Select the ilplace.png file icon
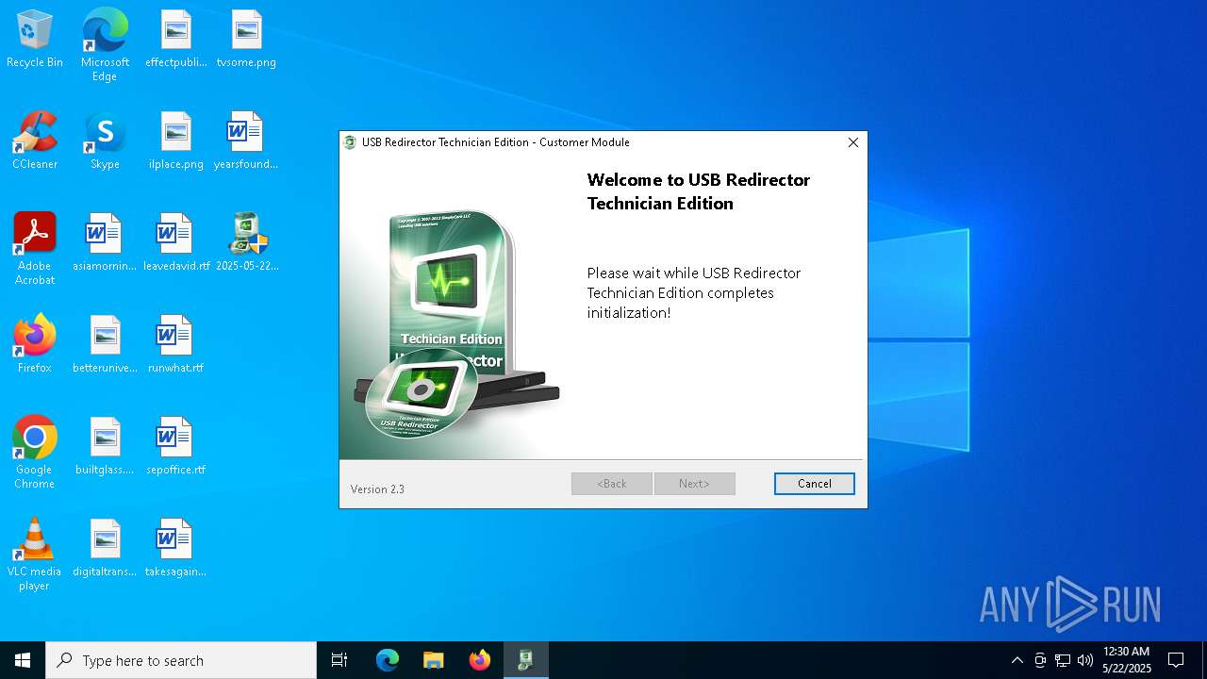The image size is (1207, 679). [x=176, y=141]
